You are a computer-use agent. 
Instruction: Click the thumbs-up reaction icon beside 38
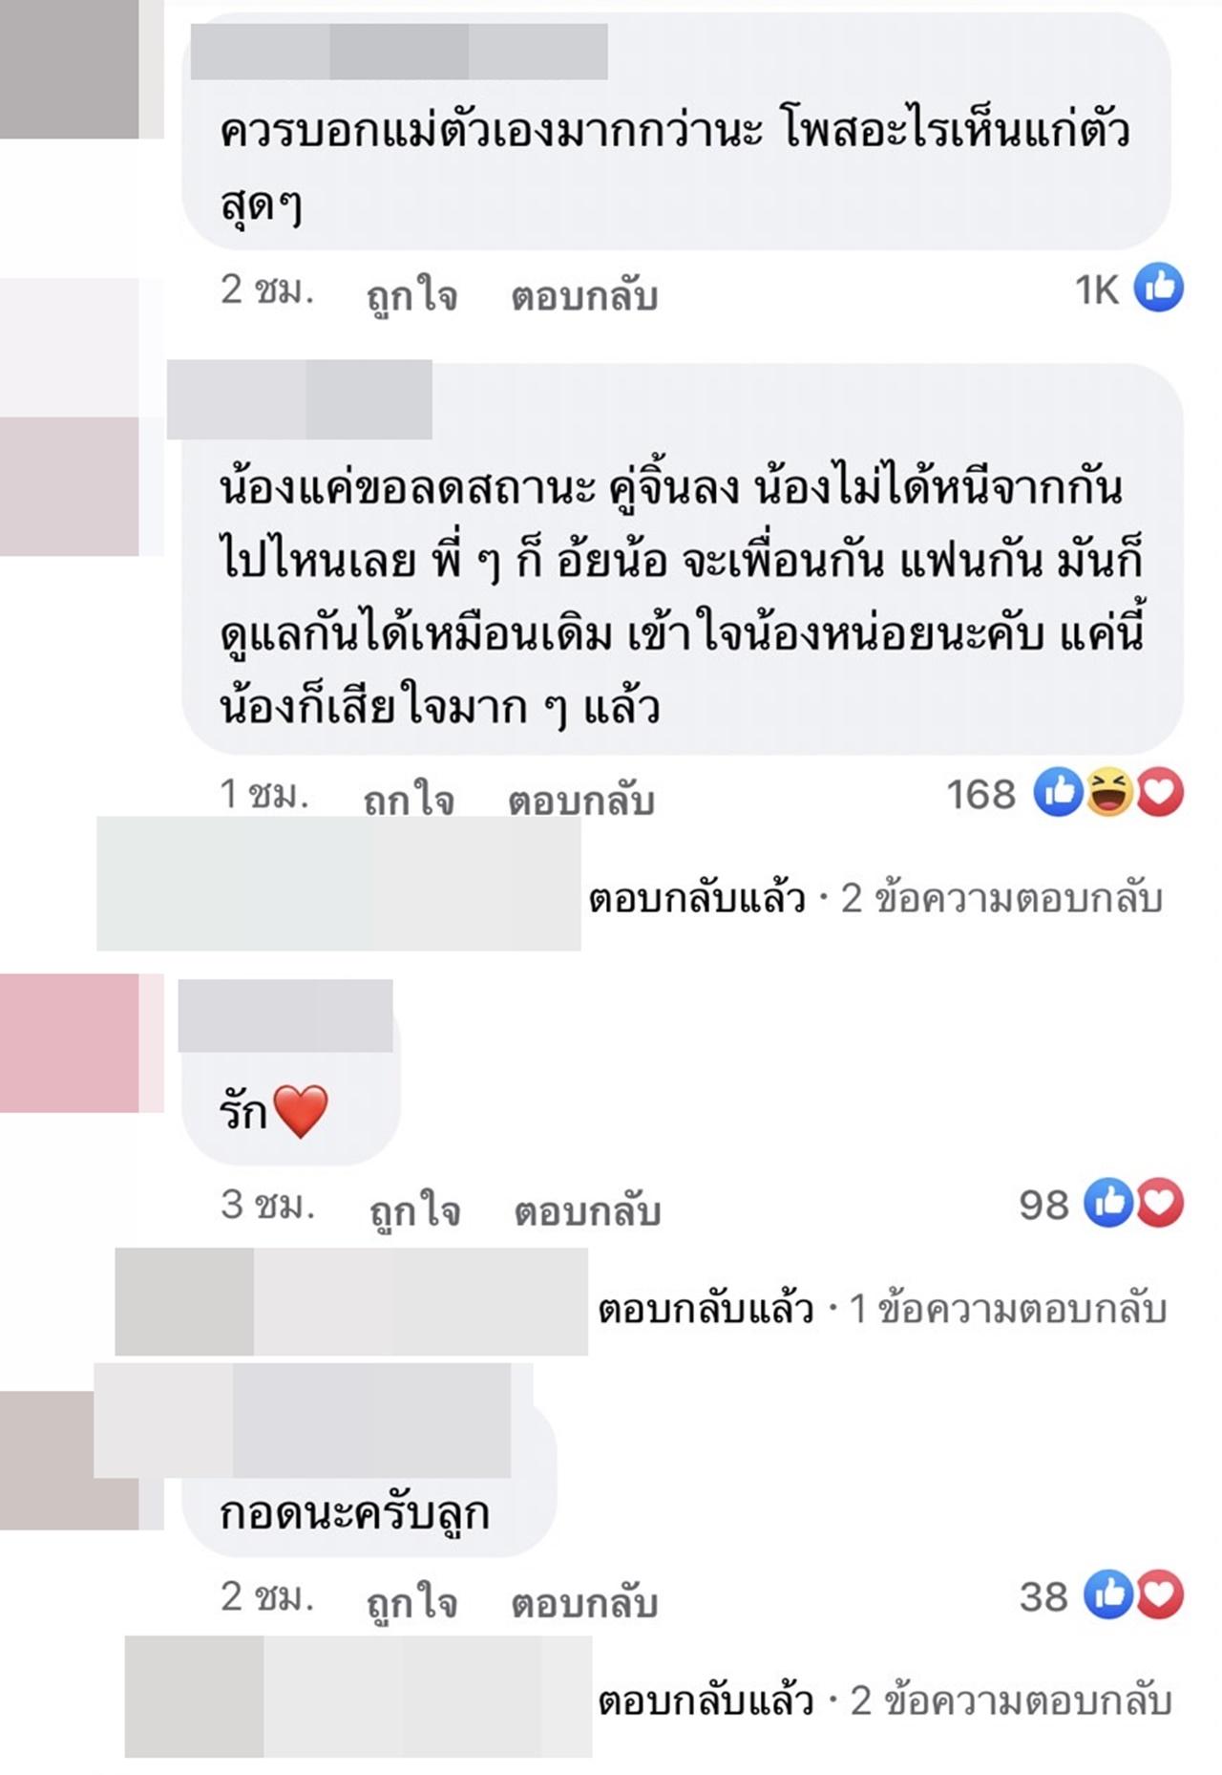pos(1108,1594)
